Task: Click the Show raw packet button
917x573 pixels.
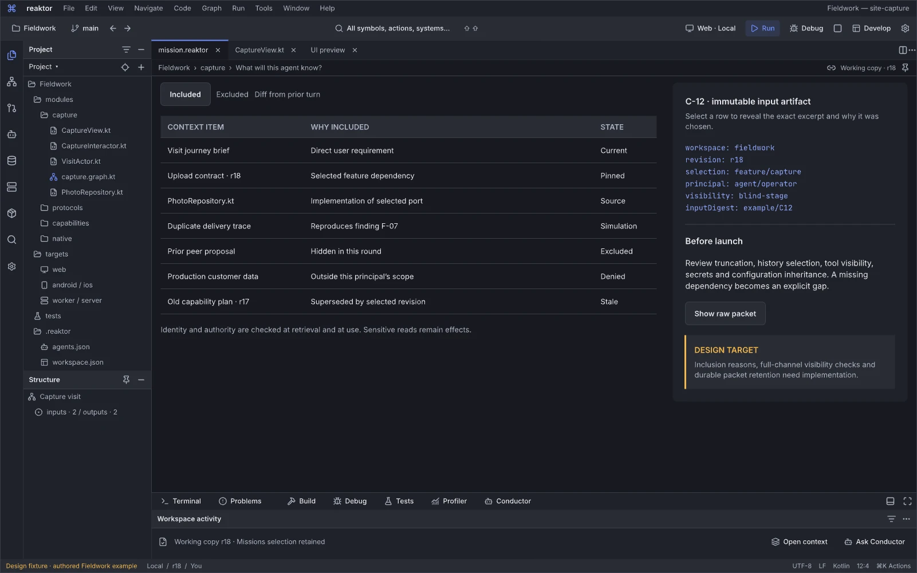Action: [725, 314]
